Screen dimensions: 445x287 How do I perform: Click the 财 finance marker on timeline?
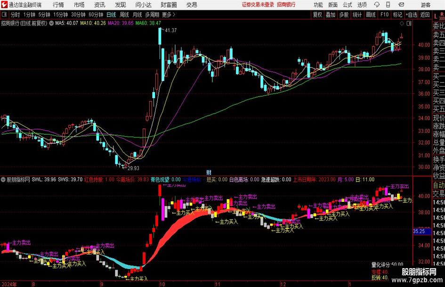pyautogui.click(x=209, y=172)
